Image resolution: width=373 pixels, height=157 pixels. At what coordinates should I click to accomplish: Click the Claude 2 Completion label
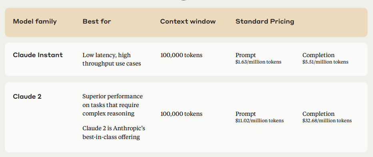pyautogui.click(x=319, y=114)
